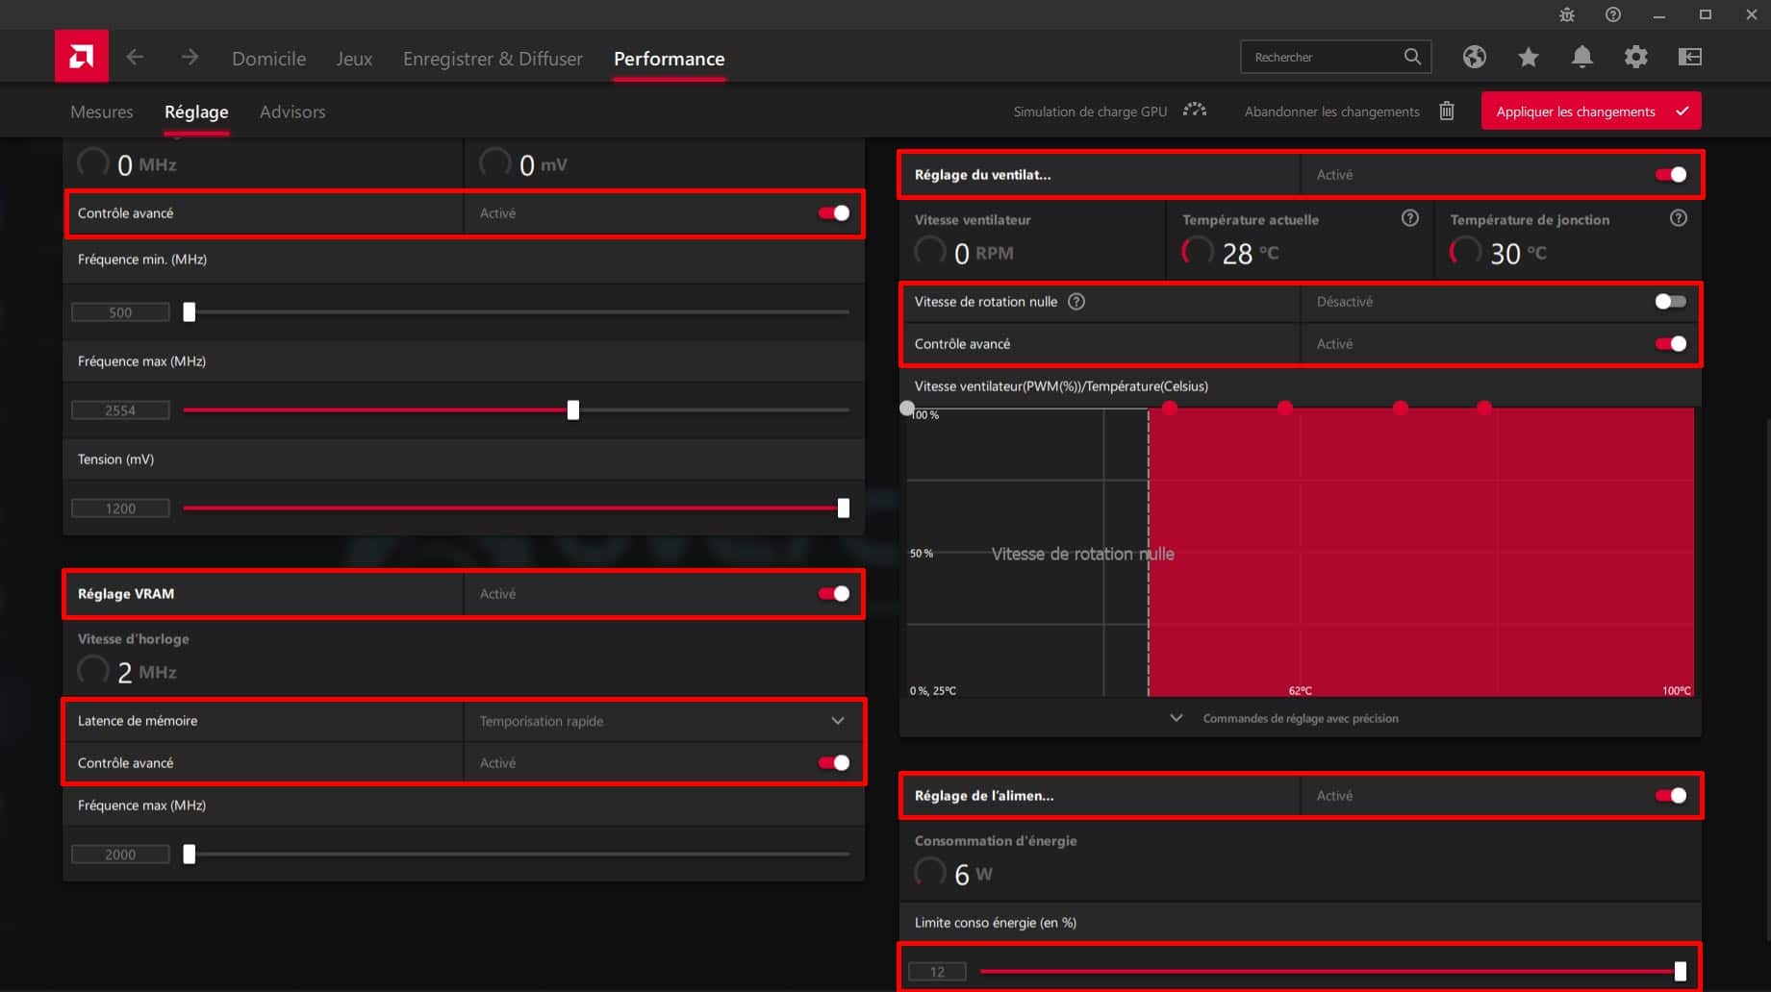Click the Fréquence max 2554 slider handle
1771x992 pixels.
click(573, 410)
